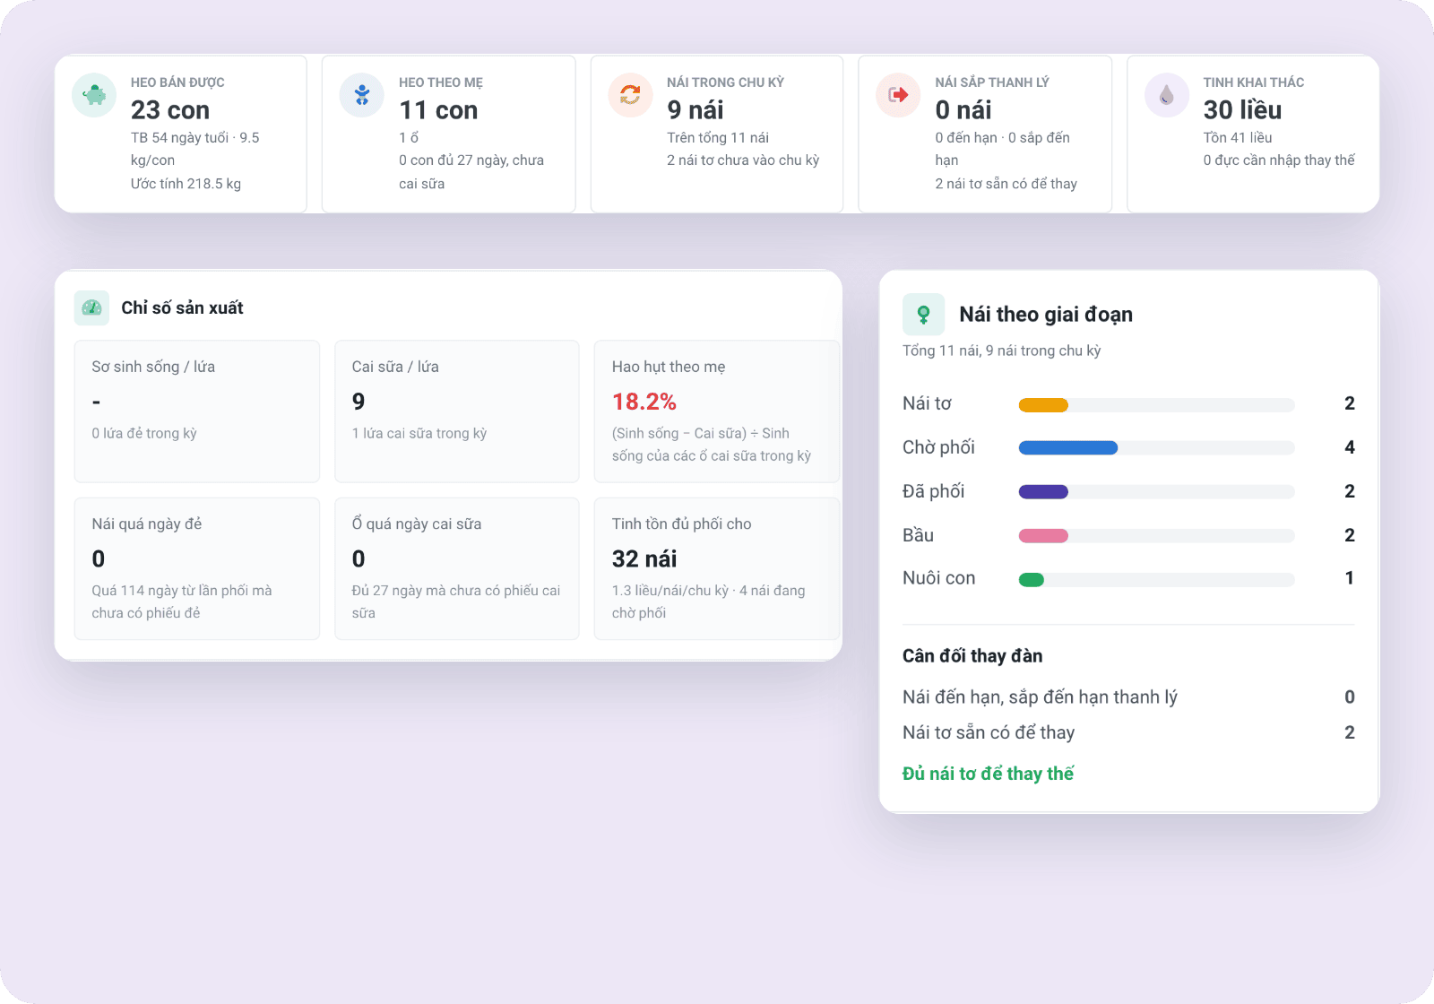1434x1004 pixels.
Task: Click the Nái tơ sẵn có để thay row
Action: pyautogui.click(x=1128, y=732)
